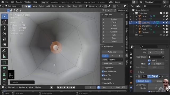Toggle auto keying record button

click(51, 87)
